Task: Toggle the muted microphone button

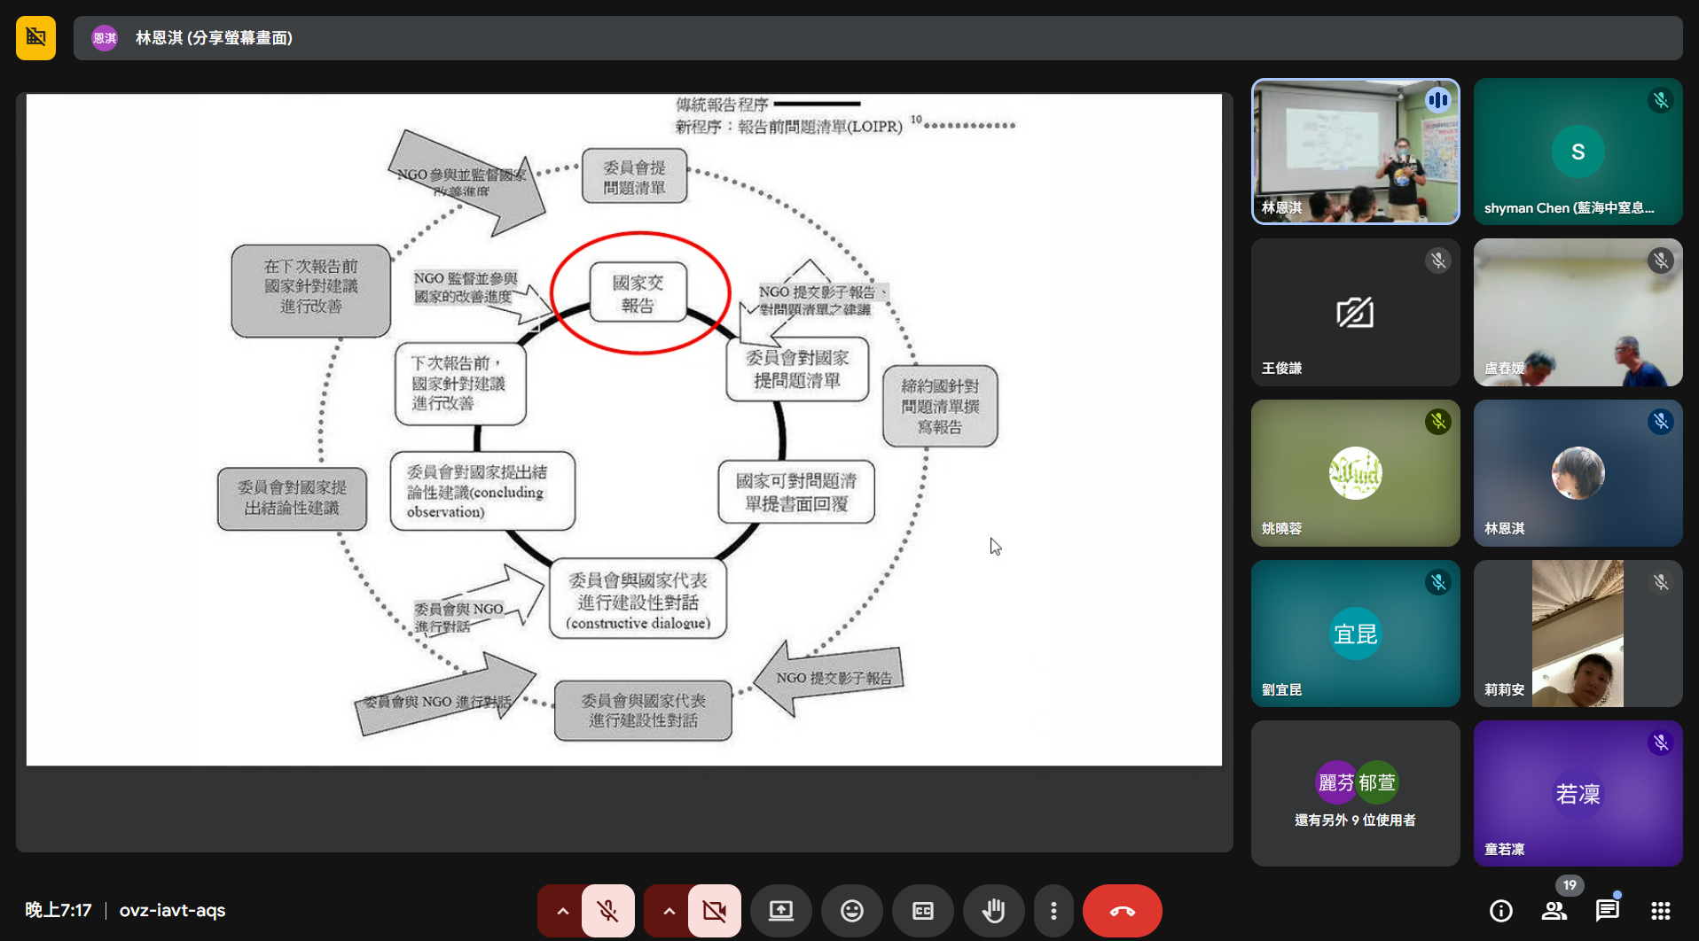Action: pyautogui.click(x=607, y=911)
